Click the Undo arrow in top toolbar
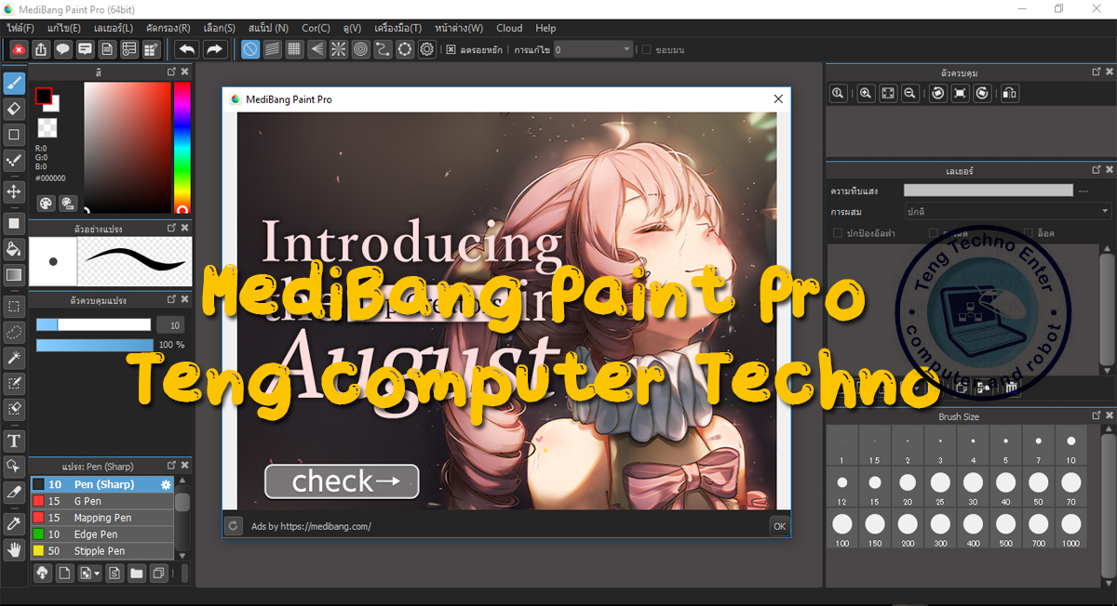Screen dimensions: 1117x606 tap(187, 49)
